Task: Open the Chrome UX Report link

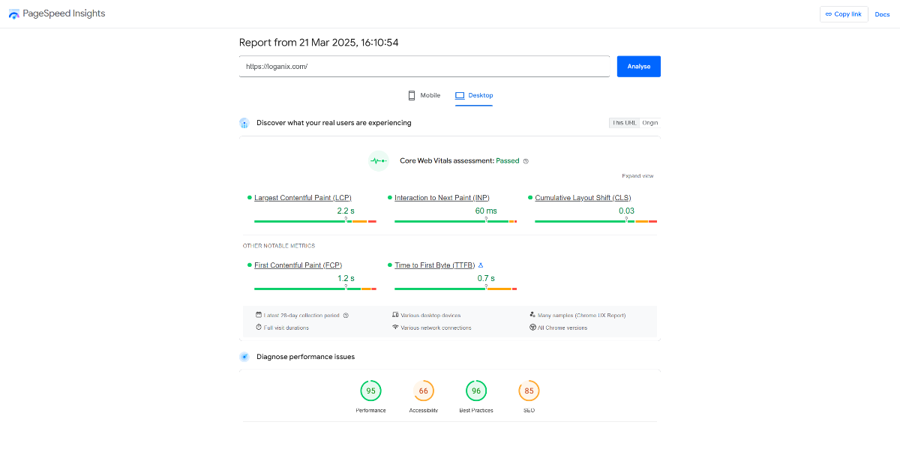Action: [x=600, y=316]
